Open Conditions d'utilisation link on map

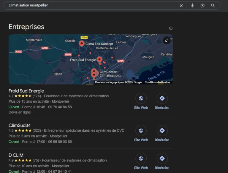tap(157, 82)
